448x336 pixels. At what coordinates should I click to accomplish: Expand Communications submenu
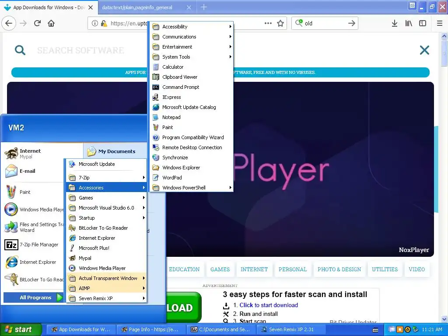pyautogui.click(x=192, y=37)
